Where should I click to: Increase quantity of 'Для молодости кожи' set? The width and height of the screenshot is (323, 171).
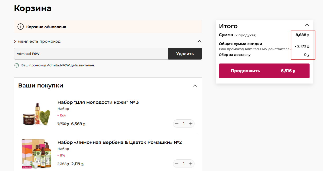coord(191,124)
